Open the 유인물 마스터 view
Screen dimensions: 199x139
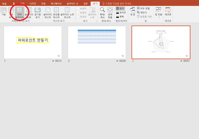(56, 13)
